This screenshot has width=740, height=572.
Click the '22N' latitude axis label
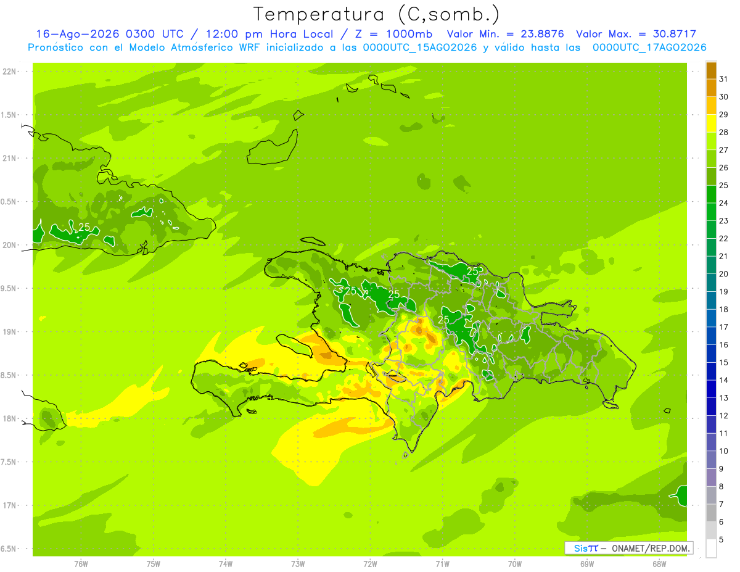(x=10, y=71)
